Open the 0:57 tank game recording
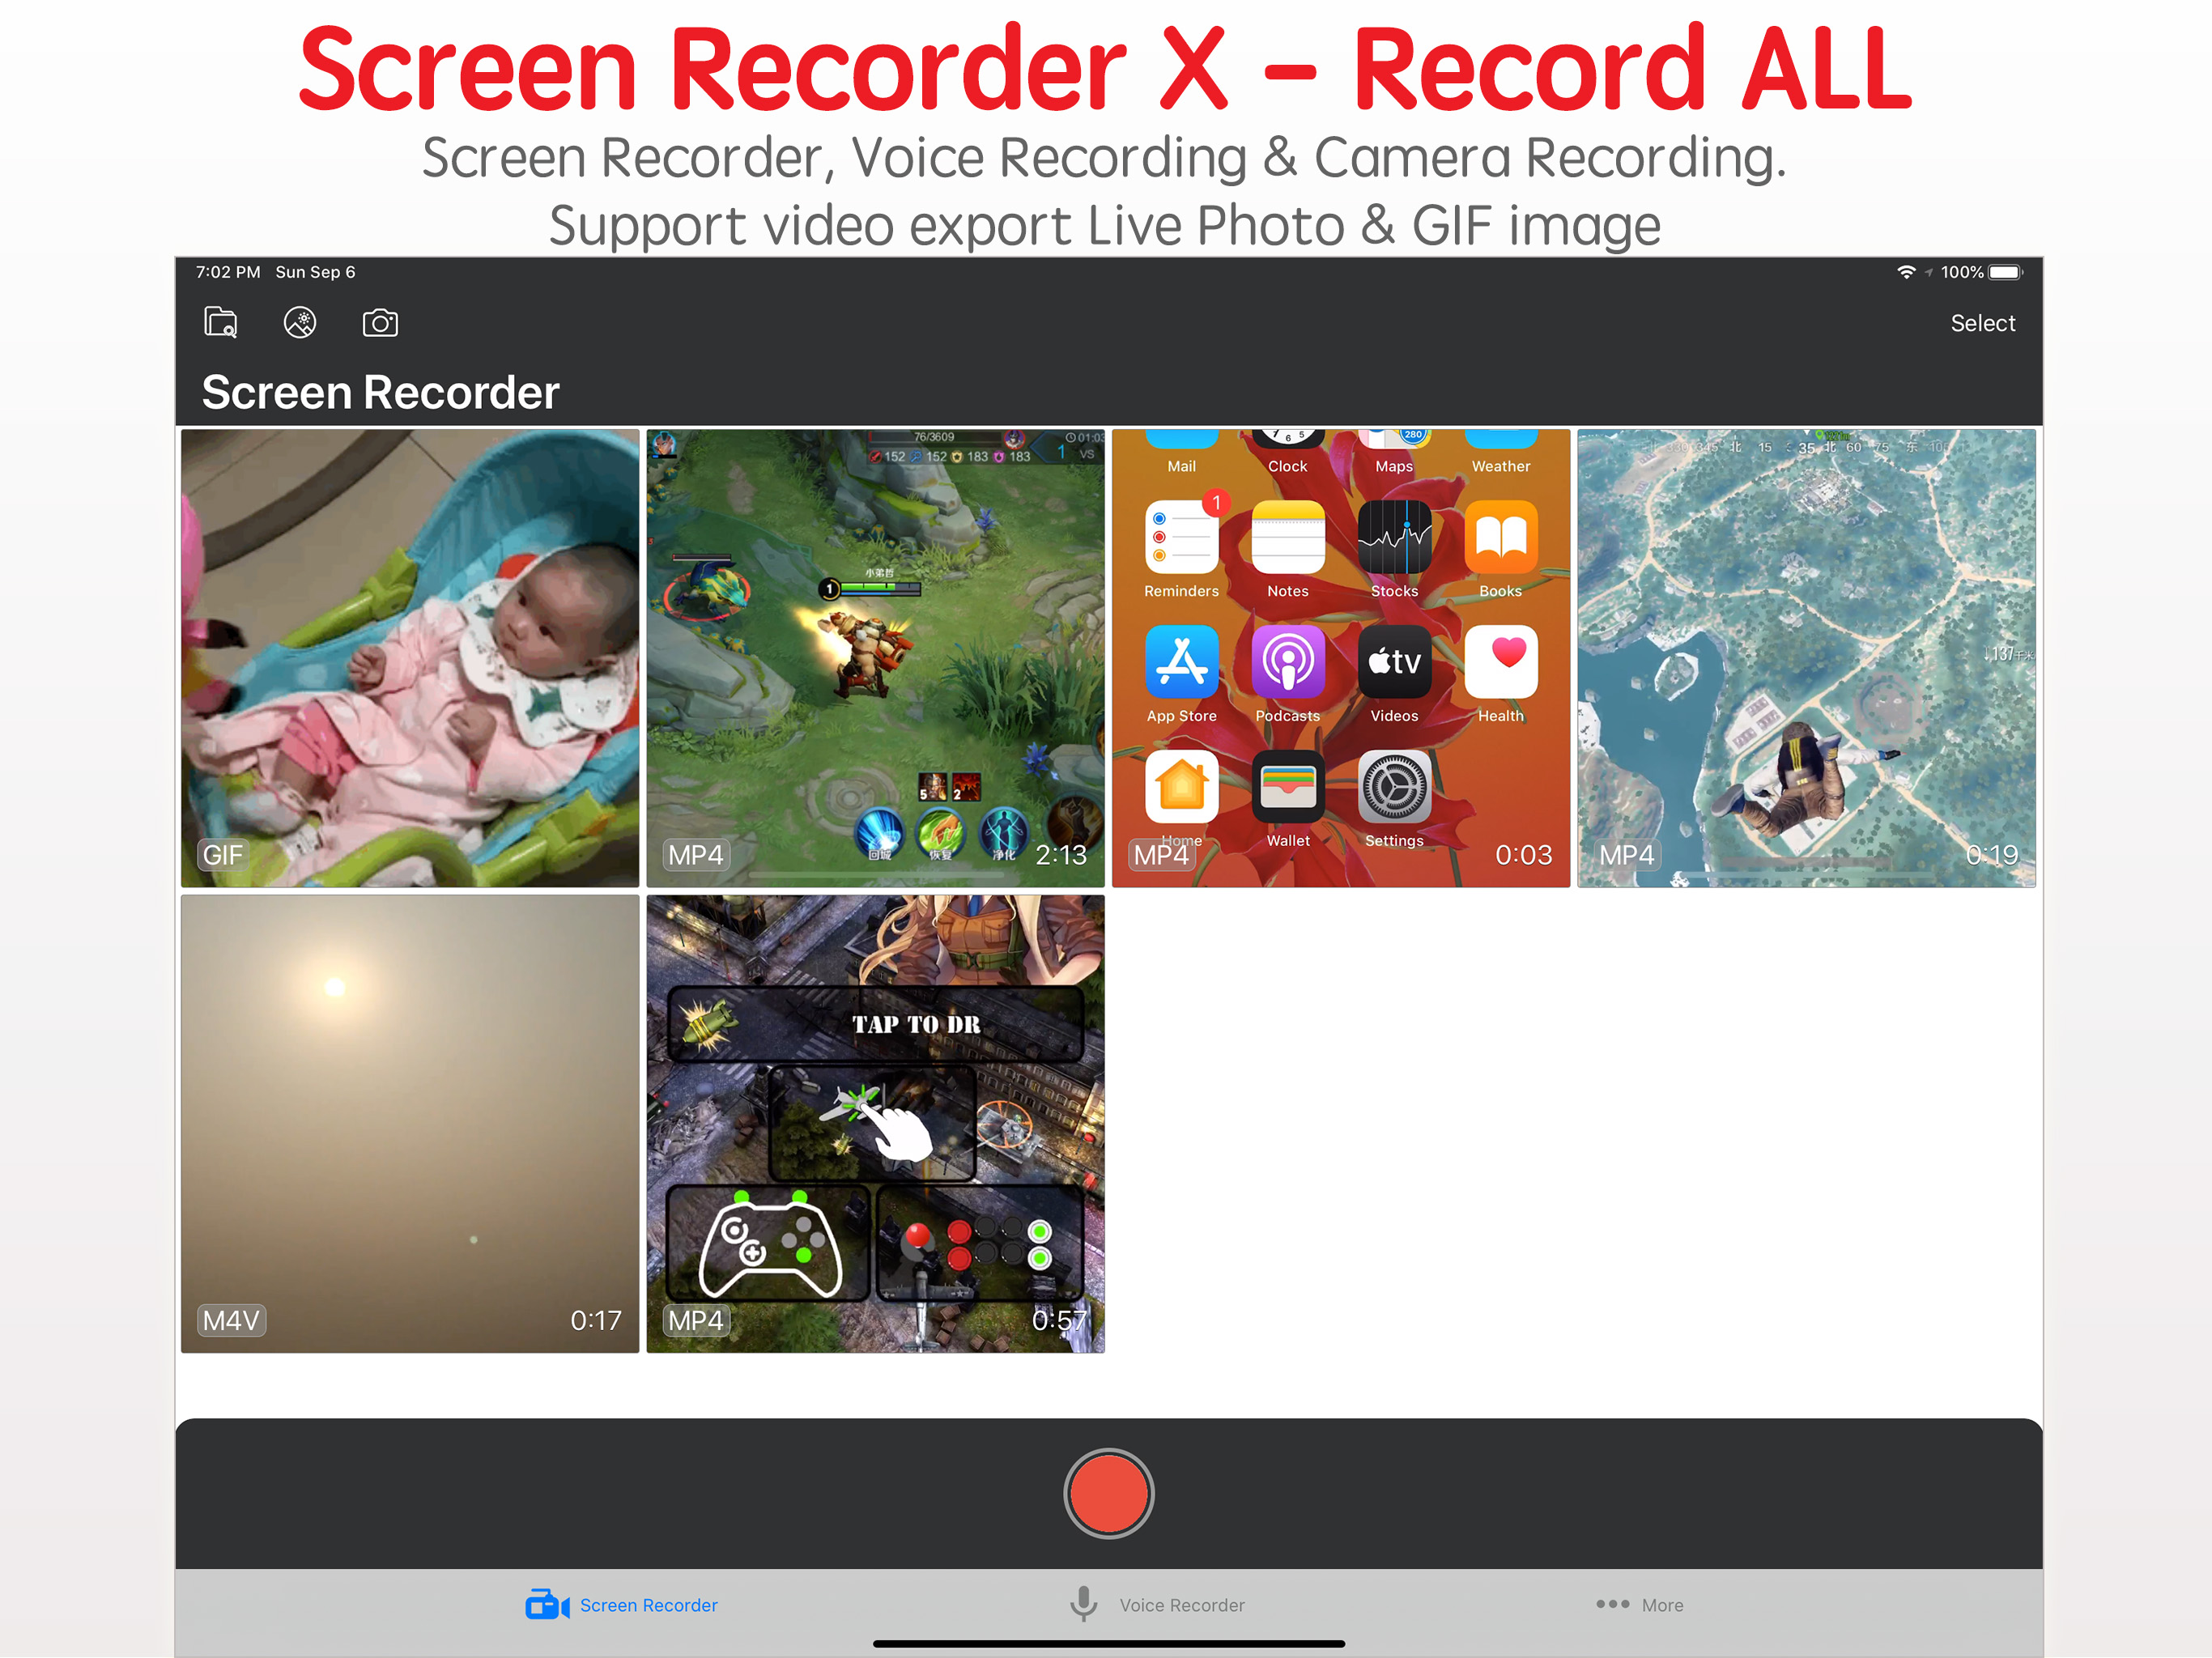The height and width of the screenshot is (1658, 2212). click(x=875, y=1123)
